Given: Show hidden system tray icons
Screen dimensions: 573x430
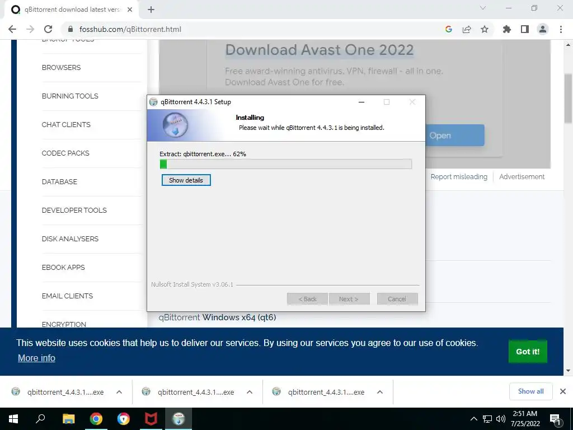Looking at the screenshot, I should [473, 419].
